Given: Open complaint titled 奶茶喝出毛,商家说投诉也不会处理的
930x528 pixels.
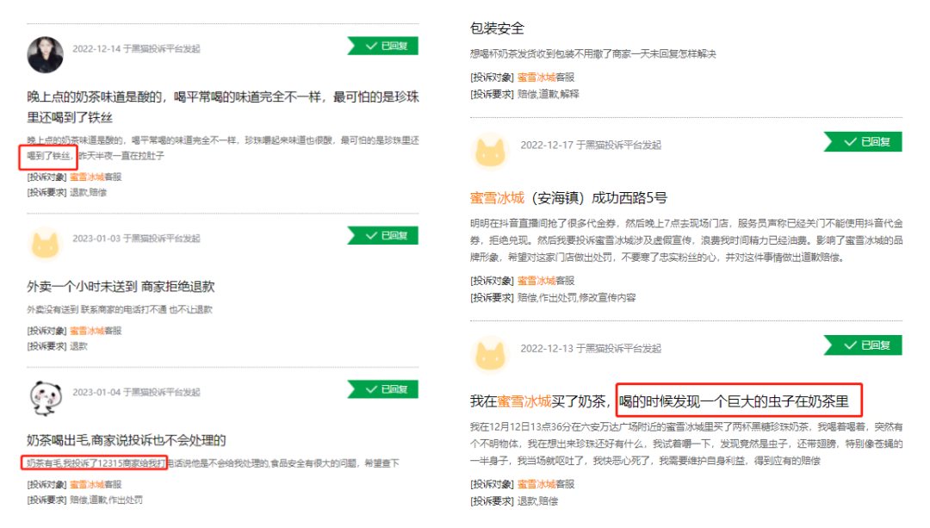Looking at the screenshot, I should (127, 440).
